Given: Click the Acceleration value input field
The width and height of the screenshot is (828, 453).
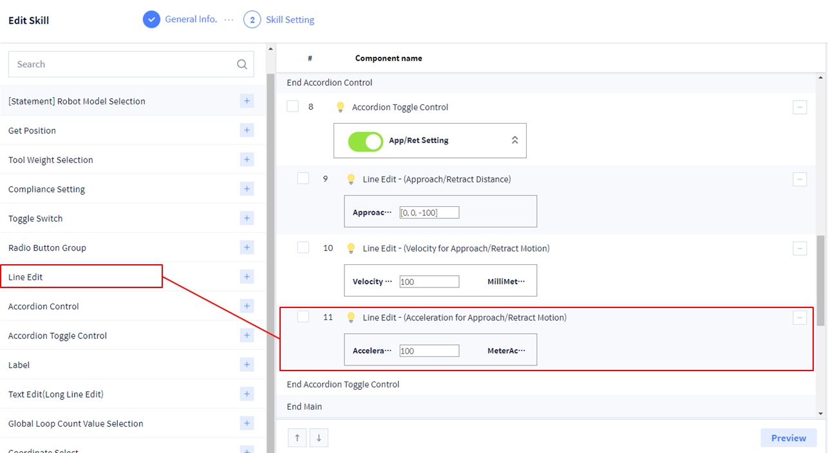Looking at the screenshot, I should click(x=429, y=351).
